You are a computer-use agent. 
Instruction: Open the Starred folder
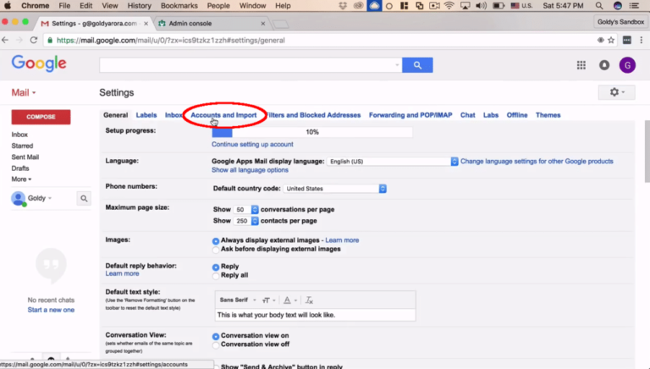(22, 146)
